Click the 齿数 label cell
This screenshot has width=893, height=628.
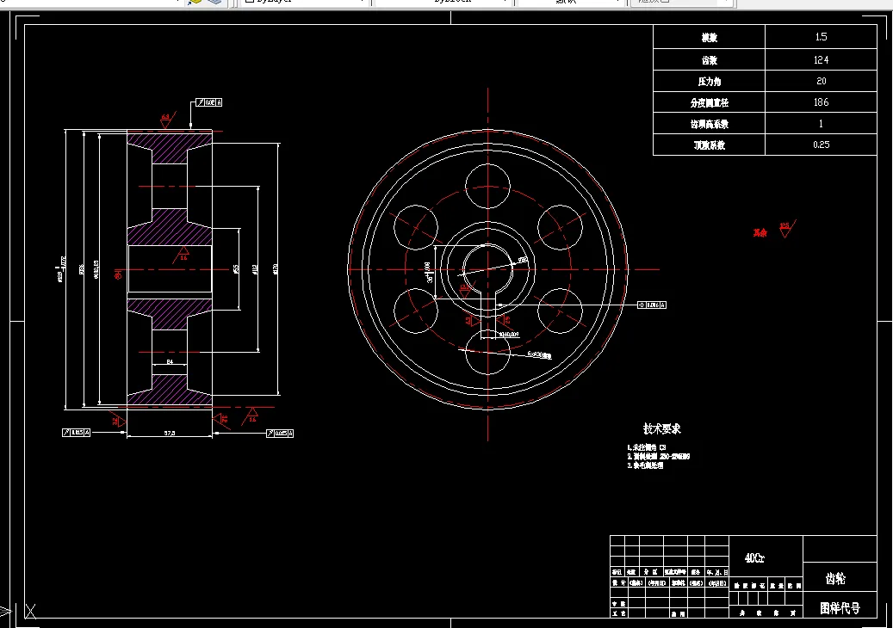pyautogui.click(x=709, y=59)
